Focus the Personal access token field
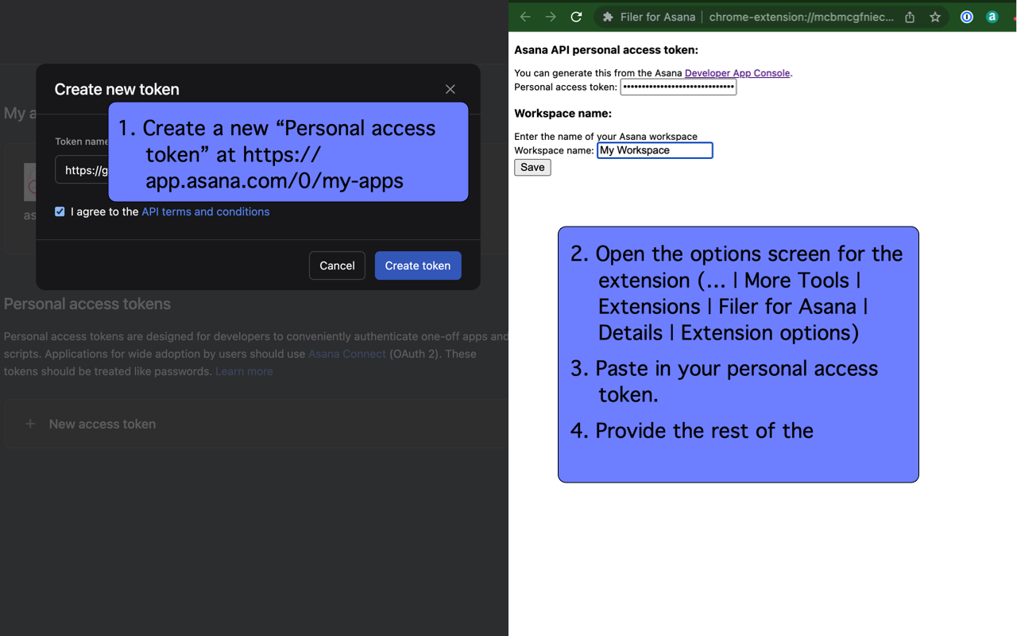1017x636 pixels. pyautogui.click(x=679, y=87)
